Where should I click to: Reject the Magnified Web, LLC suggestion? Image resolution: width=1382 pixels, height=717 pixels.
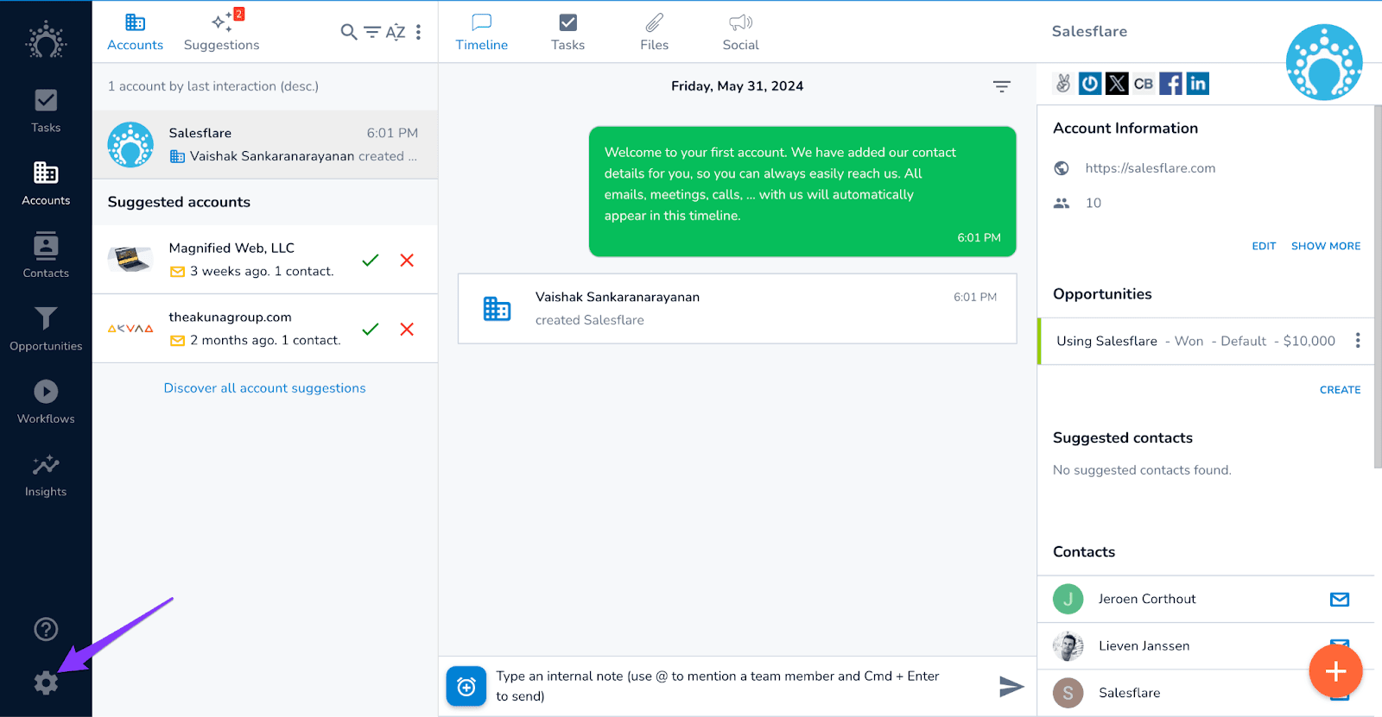[x=407, y=260]
